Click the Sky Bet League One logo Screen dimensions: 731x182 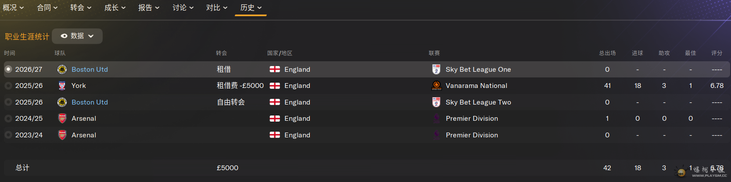click(x=436, y=69)
